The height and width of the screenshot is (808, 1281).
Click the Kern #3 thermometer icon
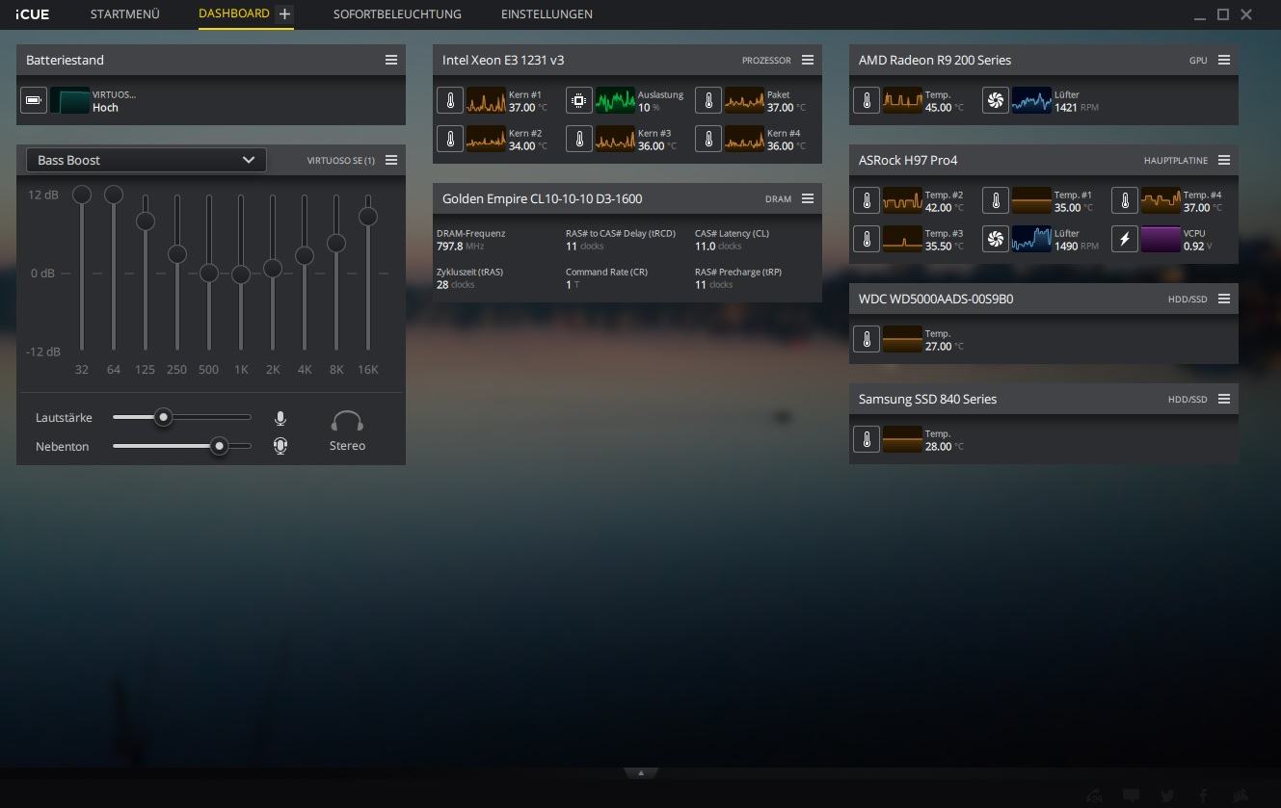pos(579,139)
